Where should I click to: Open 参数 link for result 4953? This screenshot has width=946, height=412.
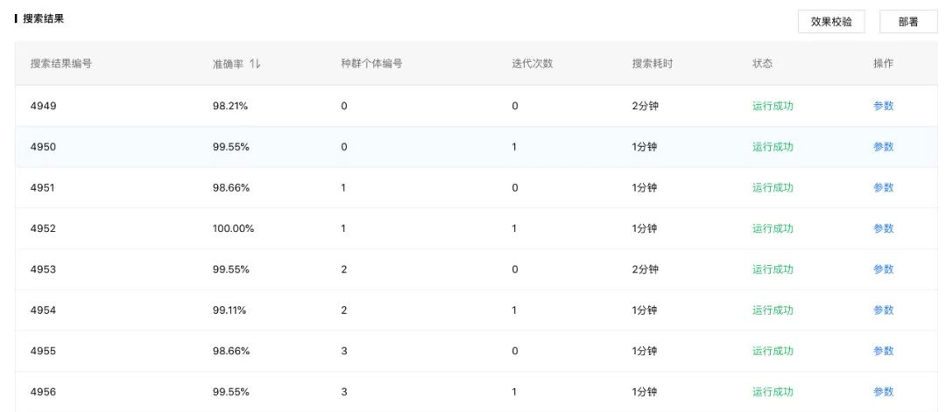pos(883,269)
